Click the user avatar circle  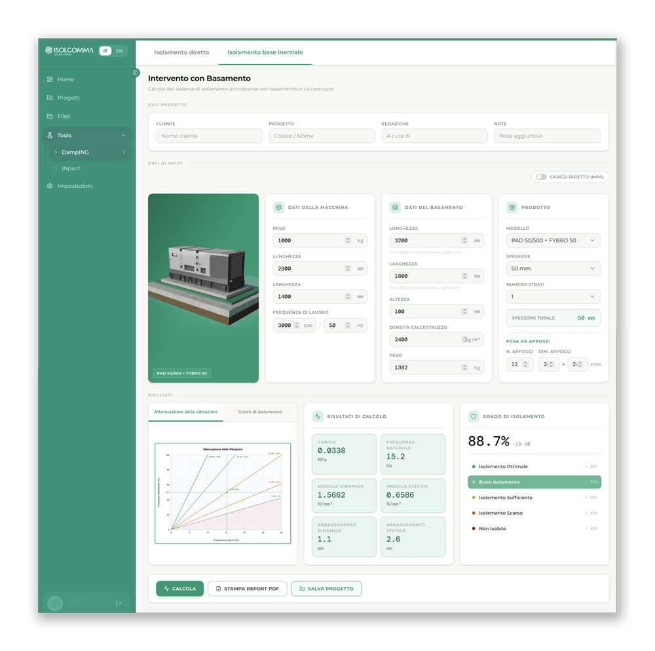pos(55,603)
